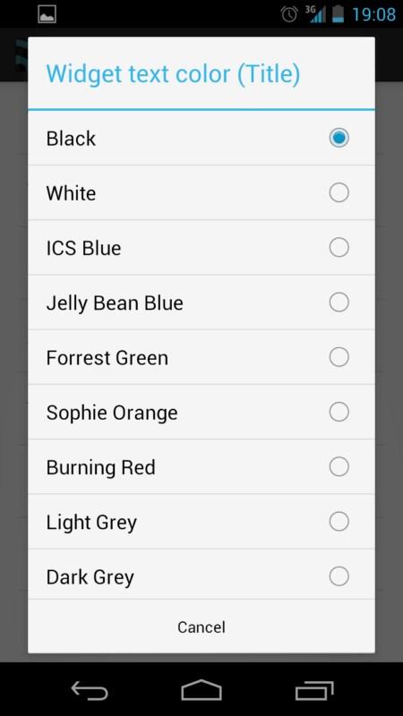Image resolution: width=403 pixels, height=716 pixels.
Task: Tap the battery status icon
Action: tap(339, 13)
